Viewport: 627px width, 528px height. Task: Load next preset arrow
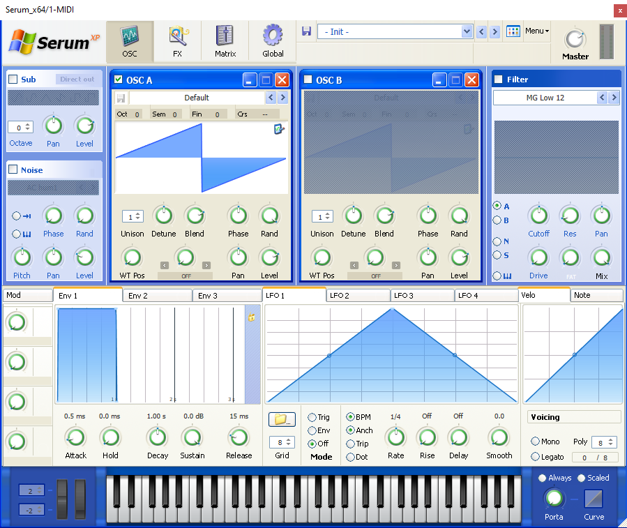[x=494, y=31]
